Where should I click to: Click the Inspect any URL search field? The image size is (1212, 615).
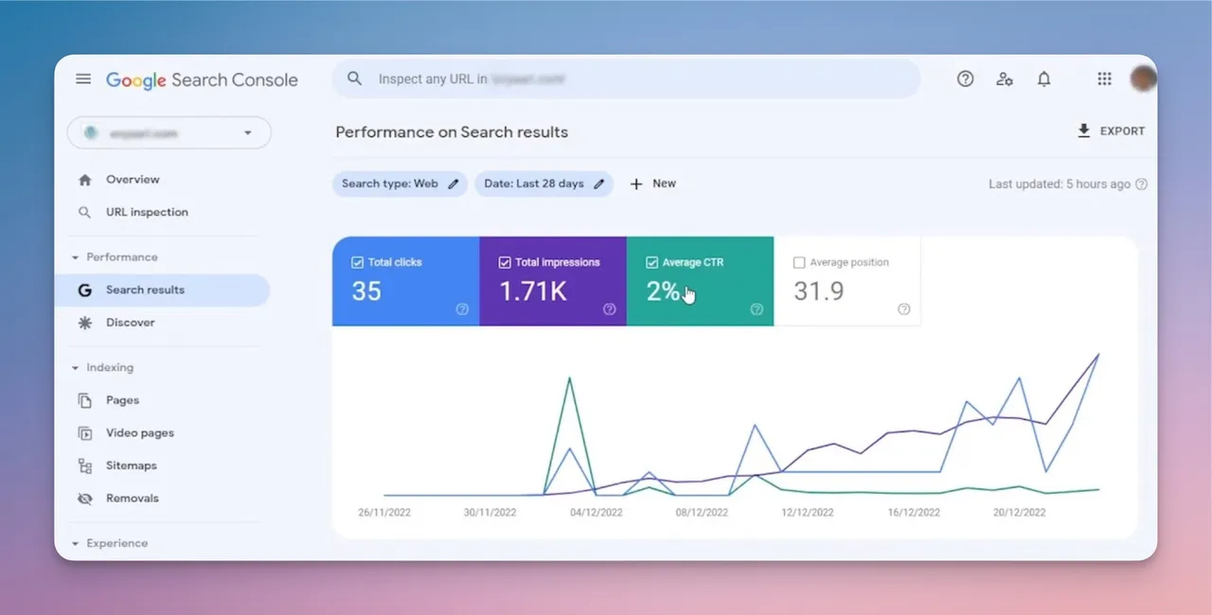[x=626, y=79]
